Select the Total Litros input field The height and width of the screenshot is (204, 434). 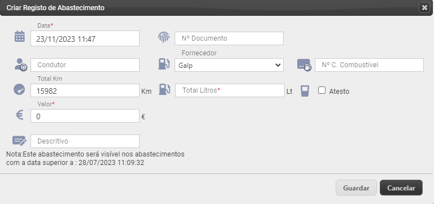[230, 90]
